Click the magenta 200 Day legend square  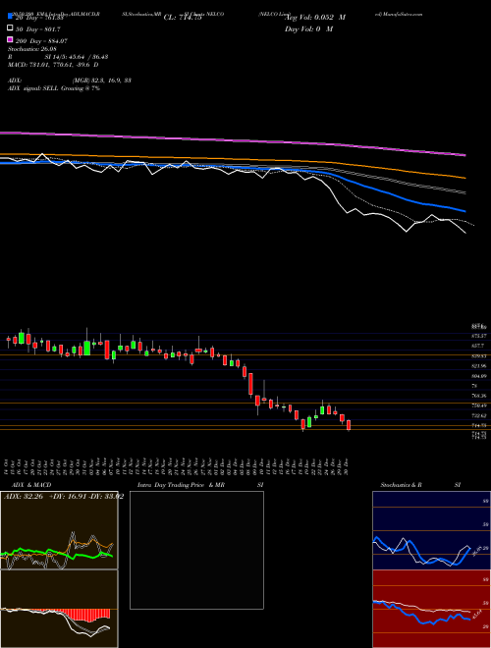pos(10,39)
